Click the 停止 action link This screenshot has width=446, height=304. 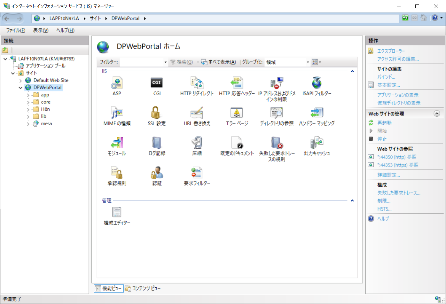click(382, 139)
